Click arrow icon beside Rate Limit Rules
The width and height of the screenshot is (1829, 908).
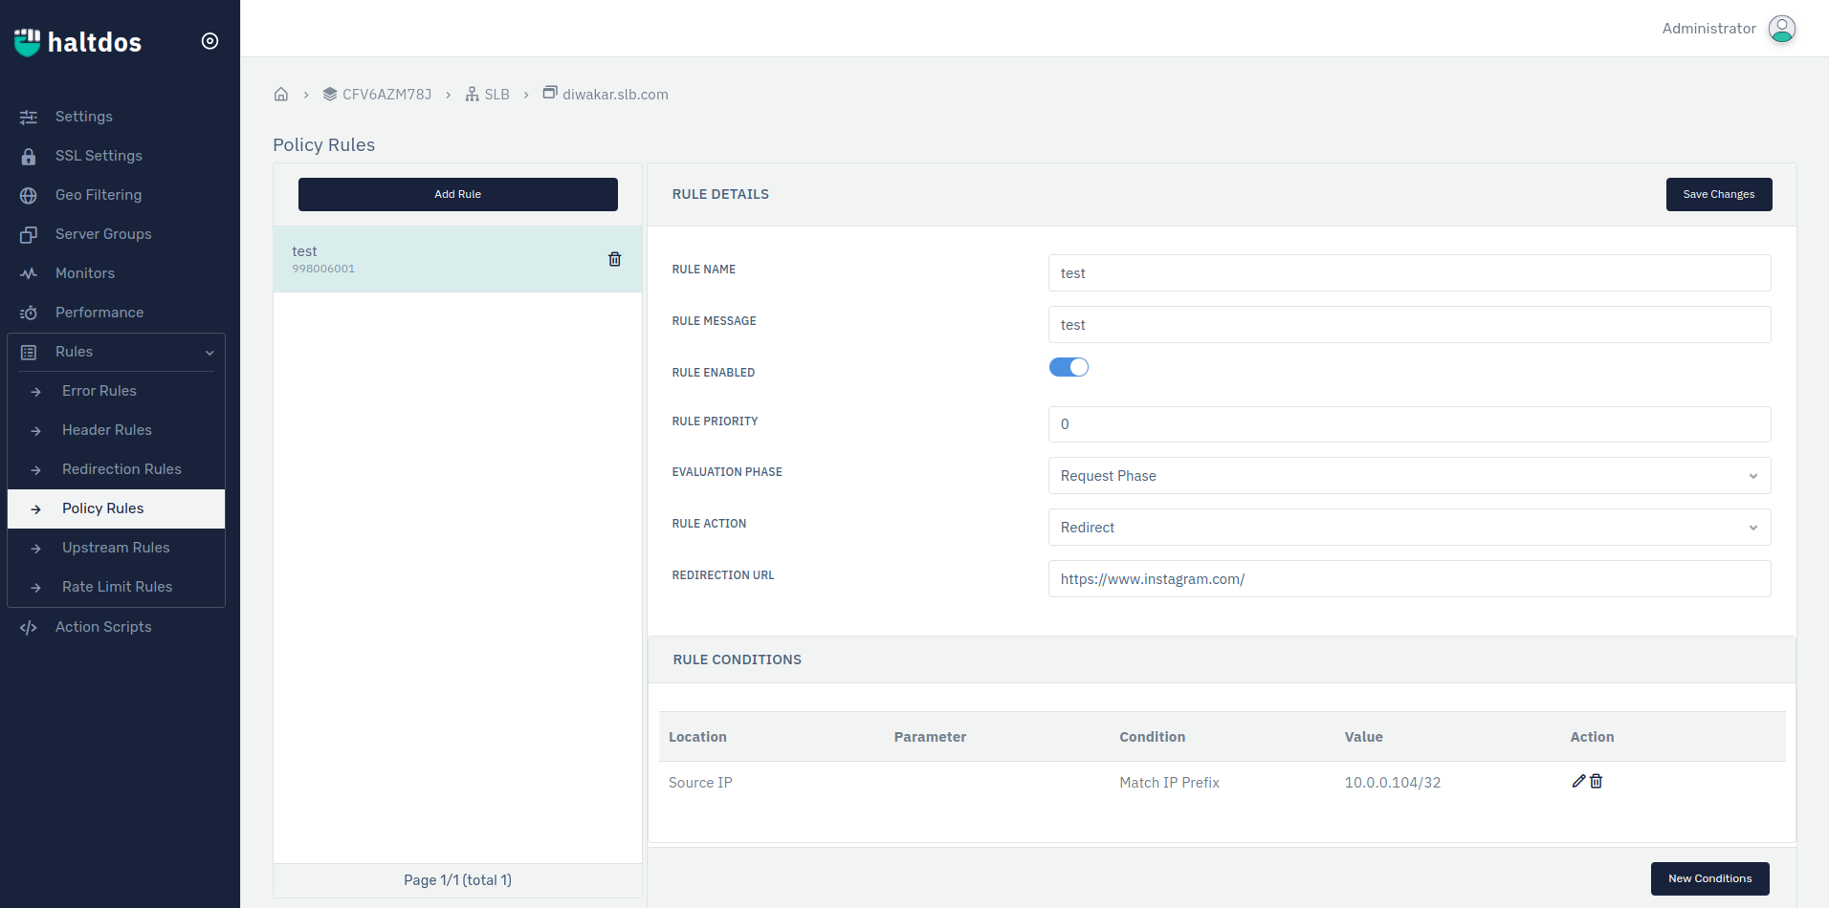point(35,588)
